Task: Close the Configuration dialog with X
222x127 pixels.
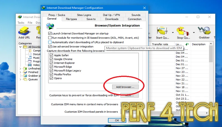Action: coord(144,8)
